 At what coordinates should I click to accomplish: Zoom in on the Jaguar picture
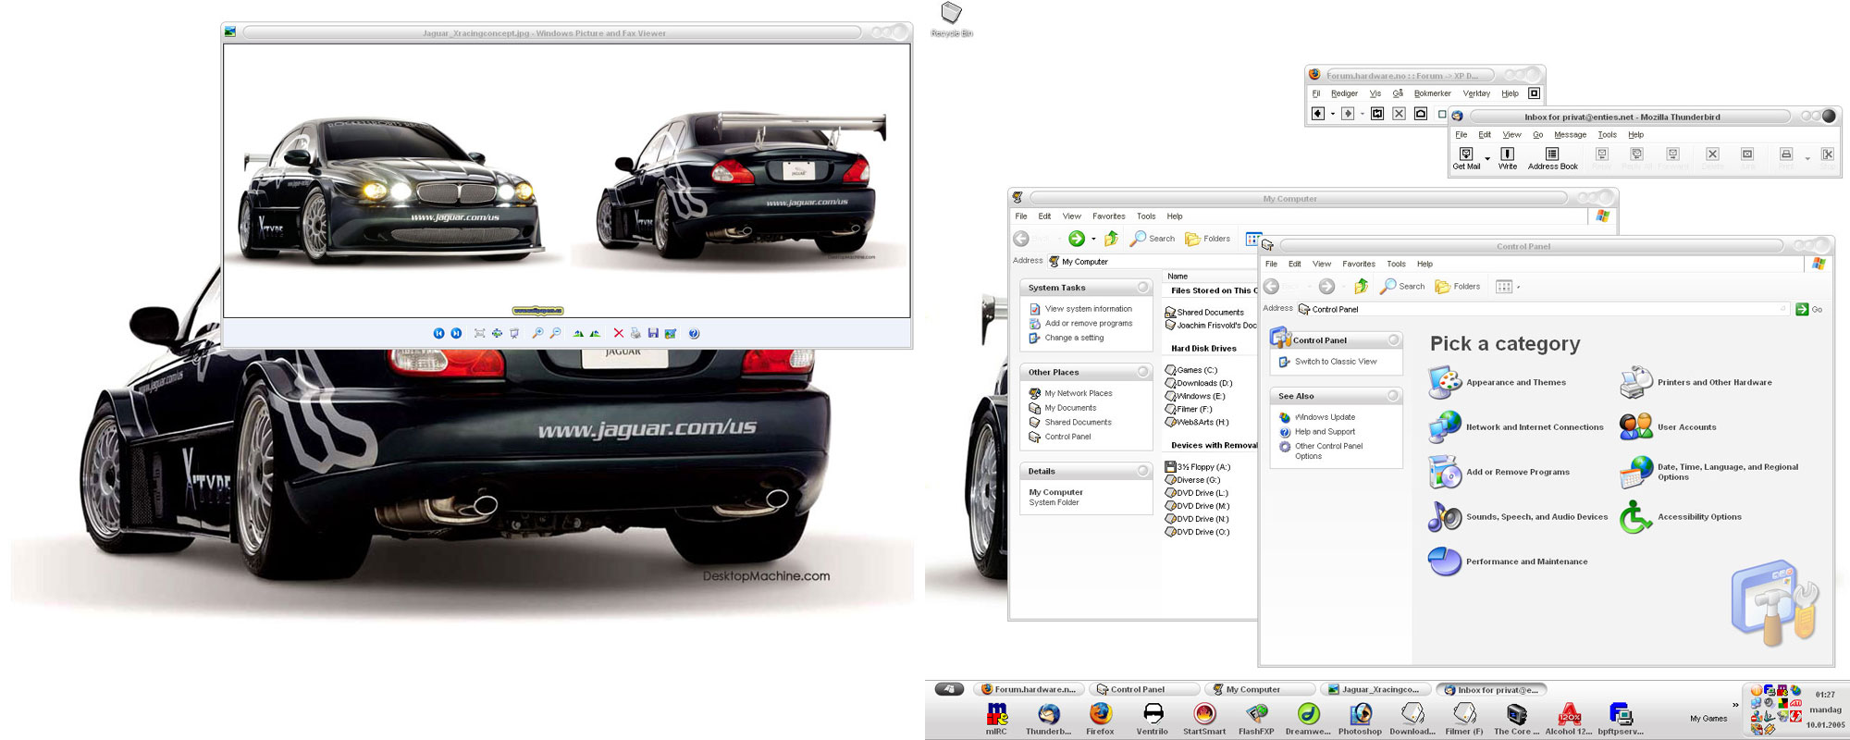(x=537, y=333)
